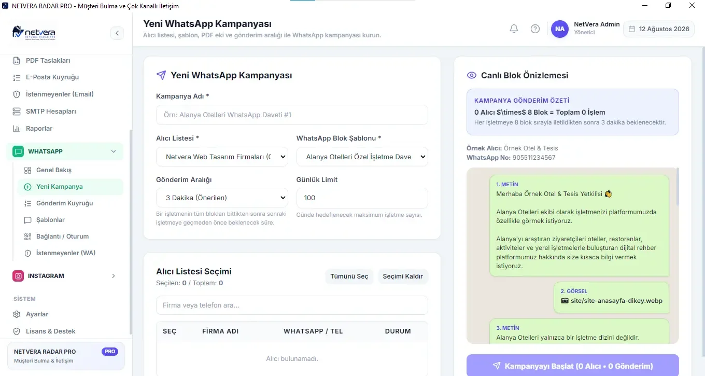Click the site-anasayfa-dikey.webp image message
This screenshot has height=376, width=705.
point(612,297)
